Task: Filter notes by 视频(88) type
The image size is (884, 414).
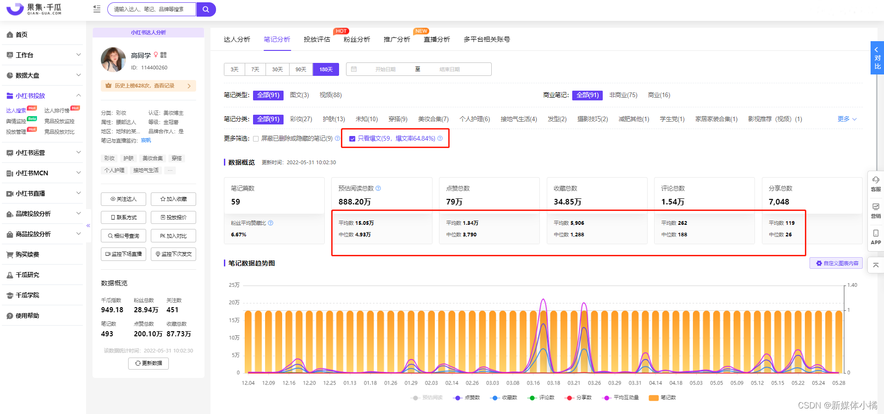Action: point(330,95)
